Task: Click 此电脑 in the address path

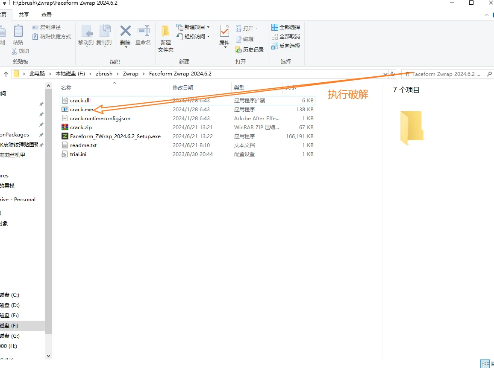Action: (x=37, y=73)
